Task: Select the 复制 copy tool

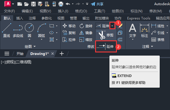Action: click(x=69, y=33)
